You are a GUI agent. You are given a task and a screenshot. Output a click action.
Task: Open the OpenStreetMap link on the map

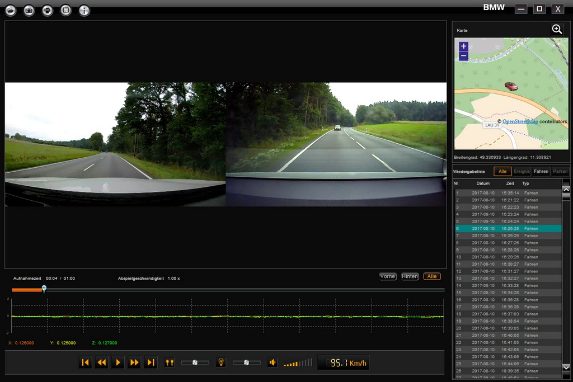[520, 121]
